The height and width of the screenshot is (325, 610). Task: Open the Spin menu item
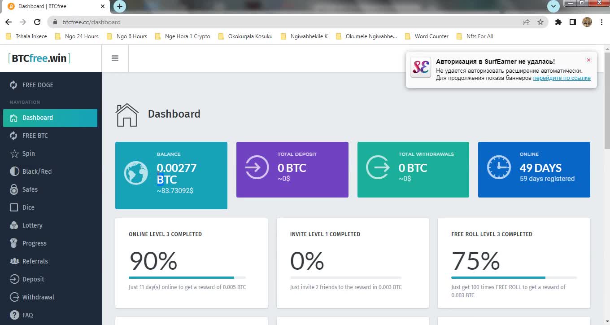click(50, 154)
